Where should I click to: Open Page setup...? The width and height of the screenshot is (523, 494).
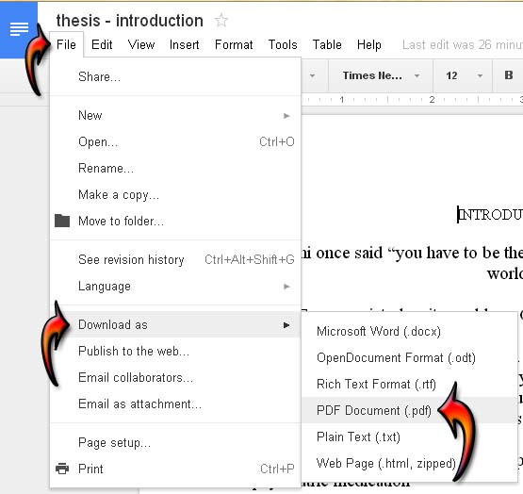175,442
